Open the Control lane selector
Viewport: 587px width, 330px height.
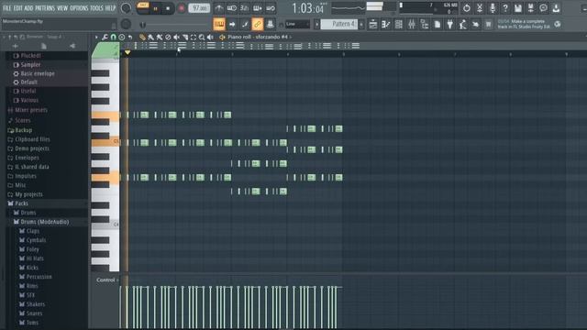click(107, 280)
